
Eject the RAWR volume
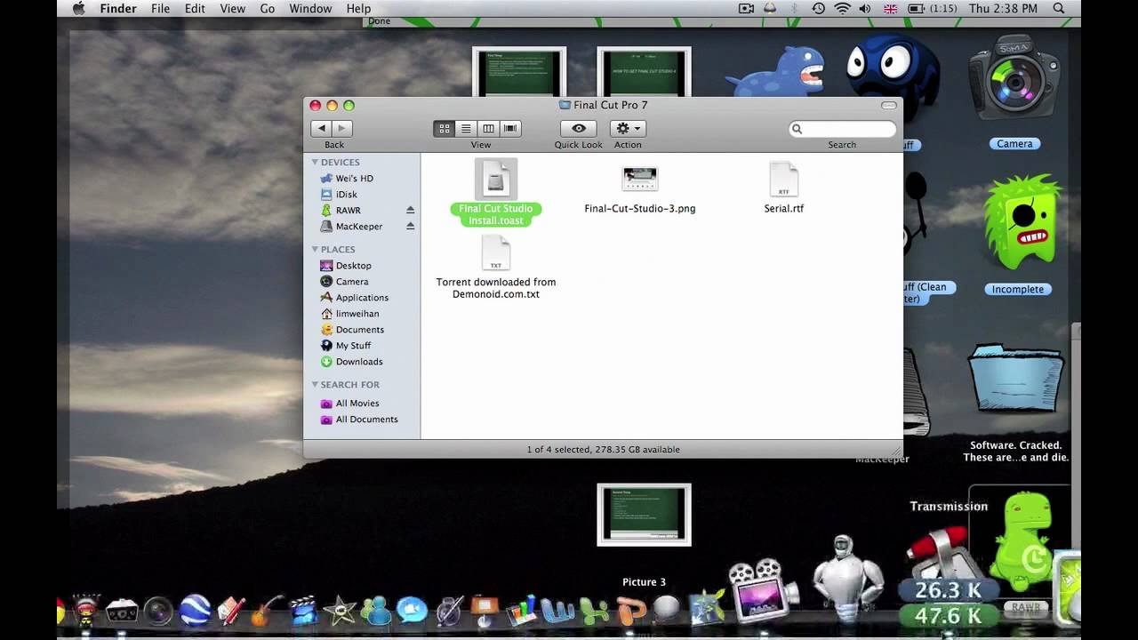pos(410,211)
